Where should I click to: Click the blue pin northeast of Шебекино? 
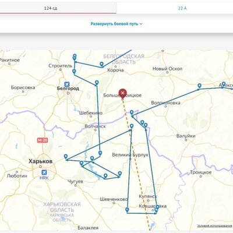pyautogui.click(x=97, y=83)
